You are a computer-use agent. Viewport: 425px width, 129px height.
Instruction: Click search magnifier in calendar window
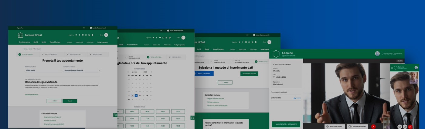[184, 38]
